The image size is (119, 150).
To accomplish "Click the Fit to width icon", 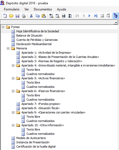I will coord(64,16).
